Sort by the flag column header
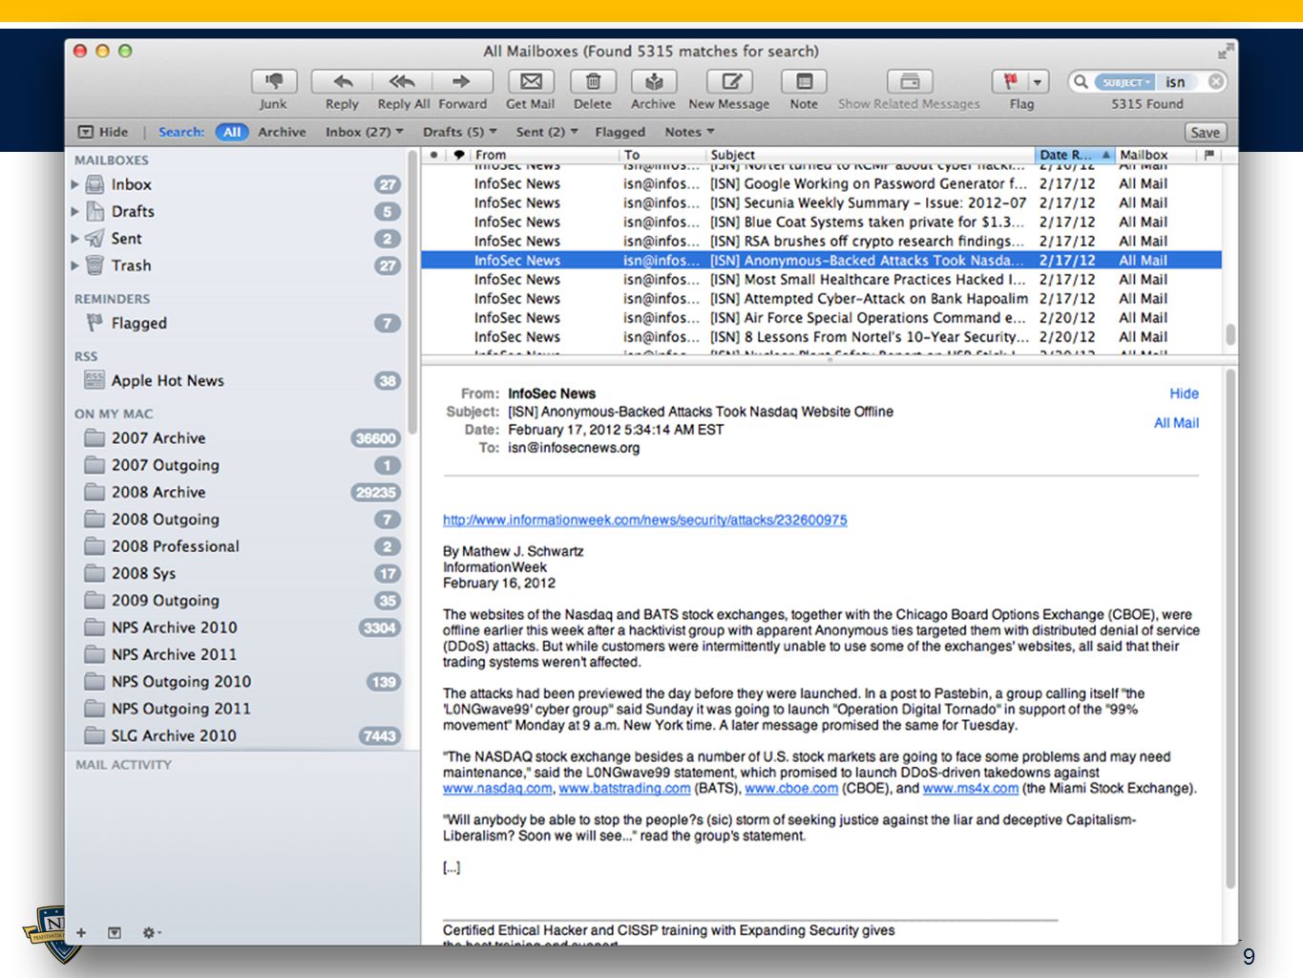 tap(1209, 155)
